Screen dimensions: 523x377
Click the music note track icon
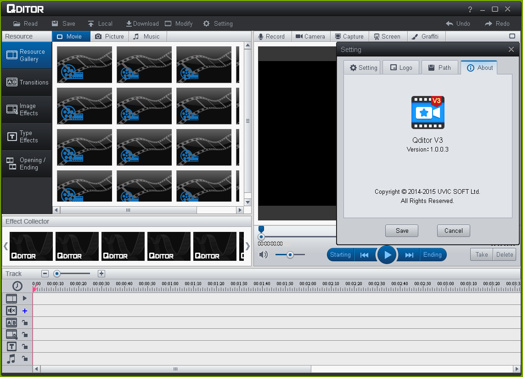11,359
